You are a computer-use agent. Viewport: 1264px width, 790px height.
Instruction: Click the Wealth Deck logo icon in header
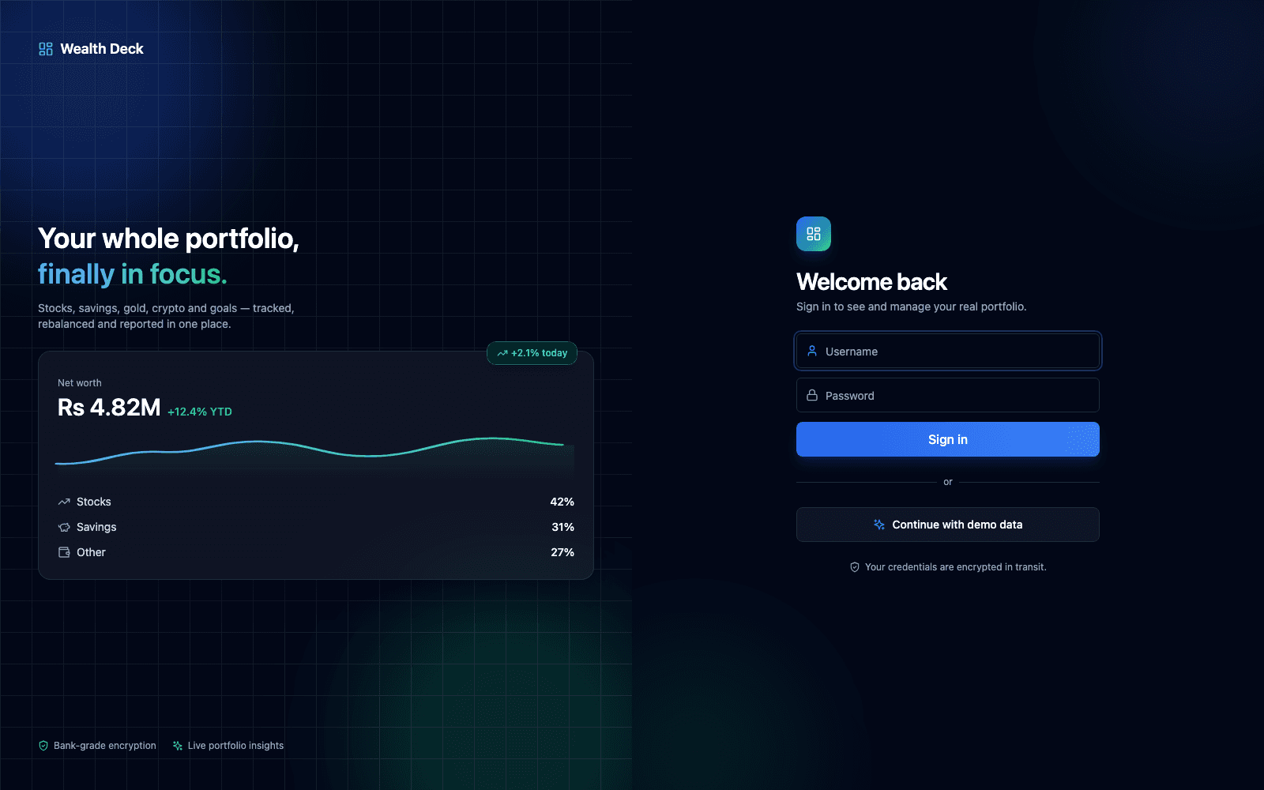coord(46,49)
